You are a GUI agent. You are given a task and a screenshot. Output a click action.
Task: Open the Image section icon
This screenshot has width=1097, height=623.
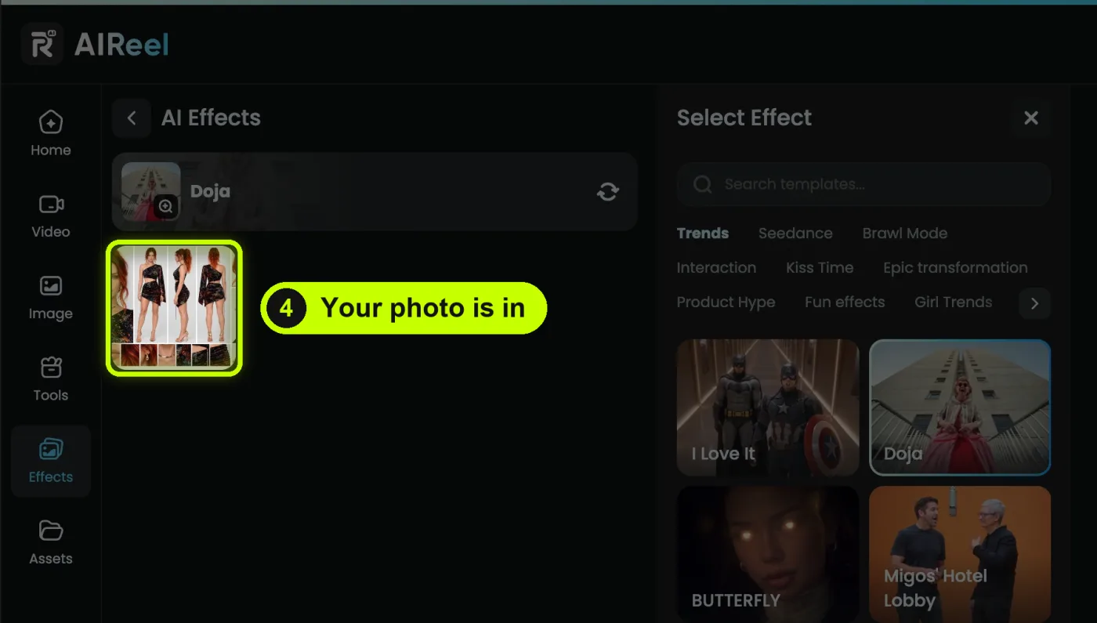coord(51,286)
